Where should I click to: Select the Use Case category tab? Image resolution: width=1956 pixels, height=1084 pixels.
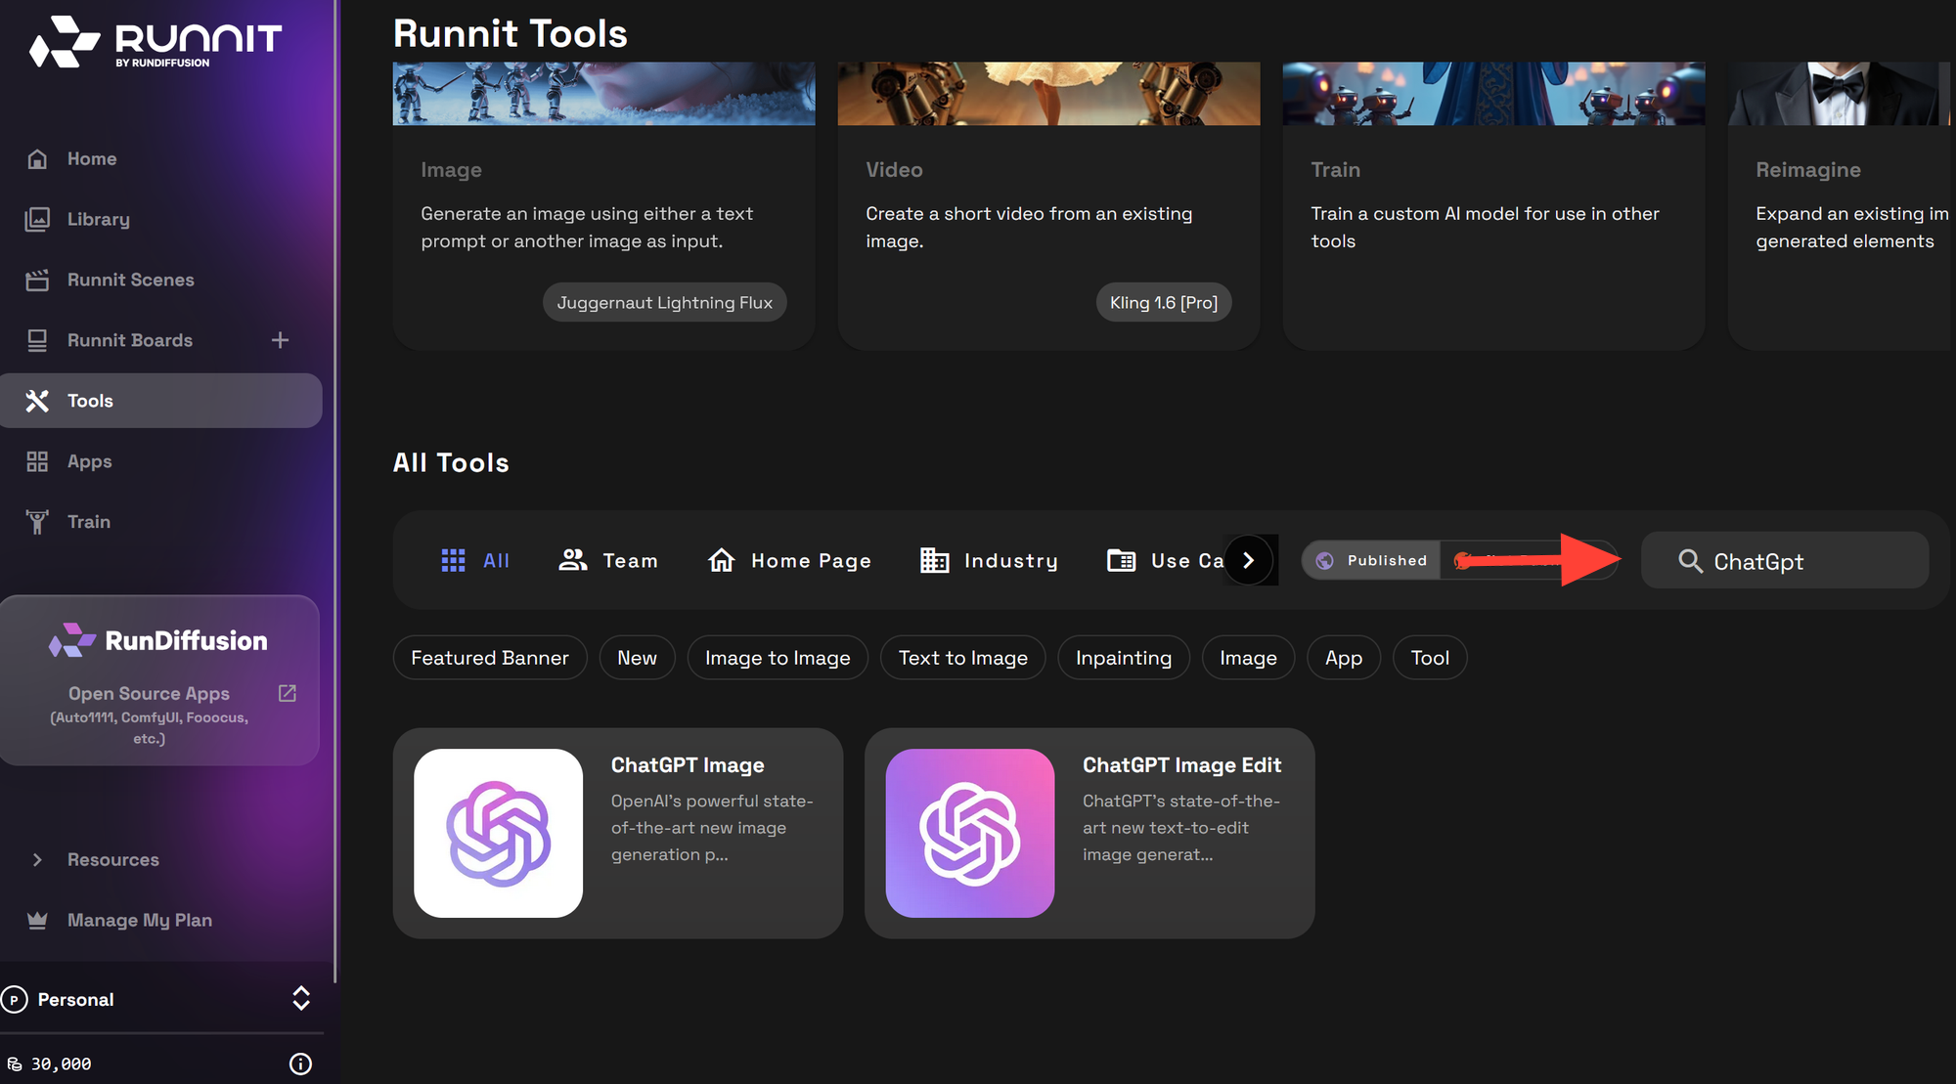[x=1165, y=560]
